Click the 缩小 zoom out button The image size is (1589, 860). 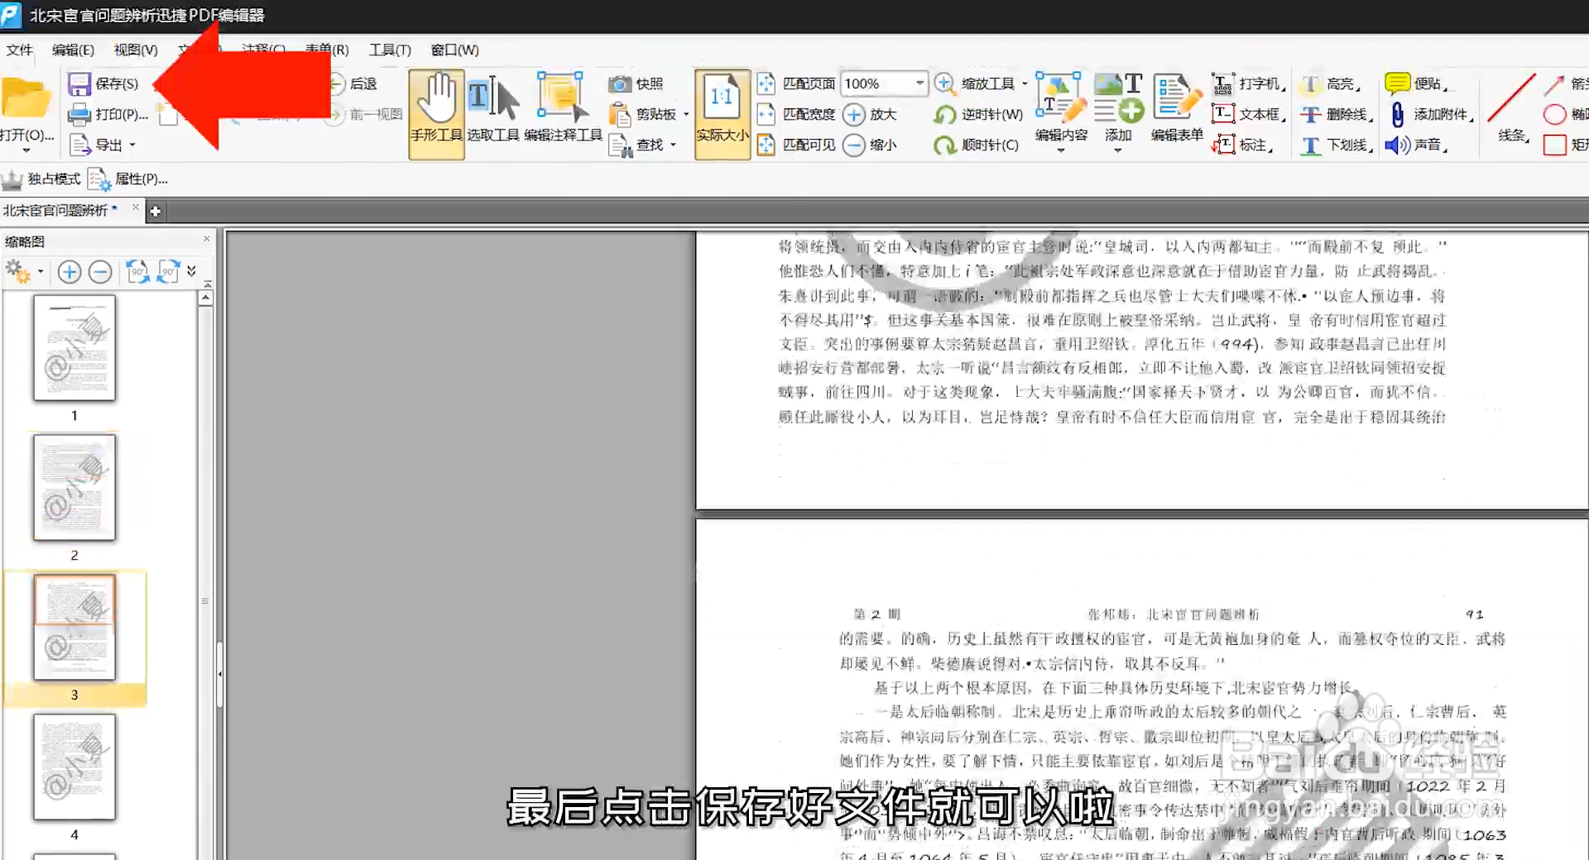[870, 145]
